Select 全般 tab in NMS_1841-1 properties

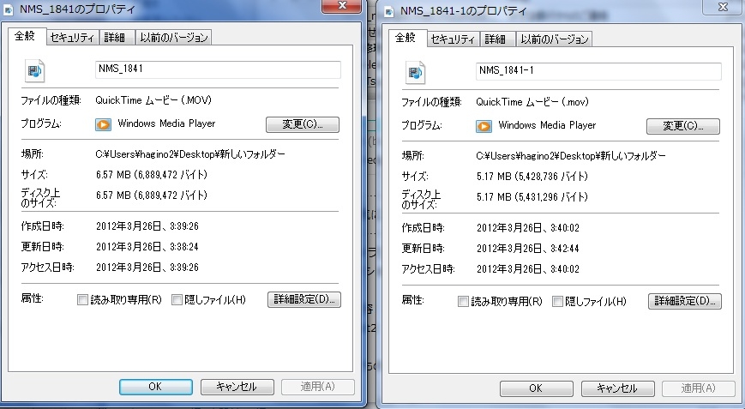(406, 38)
